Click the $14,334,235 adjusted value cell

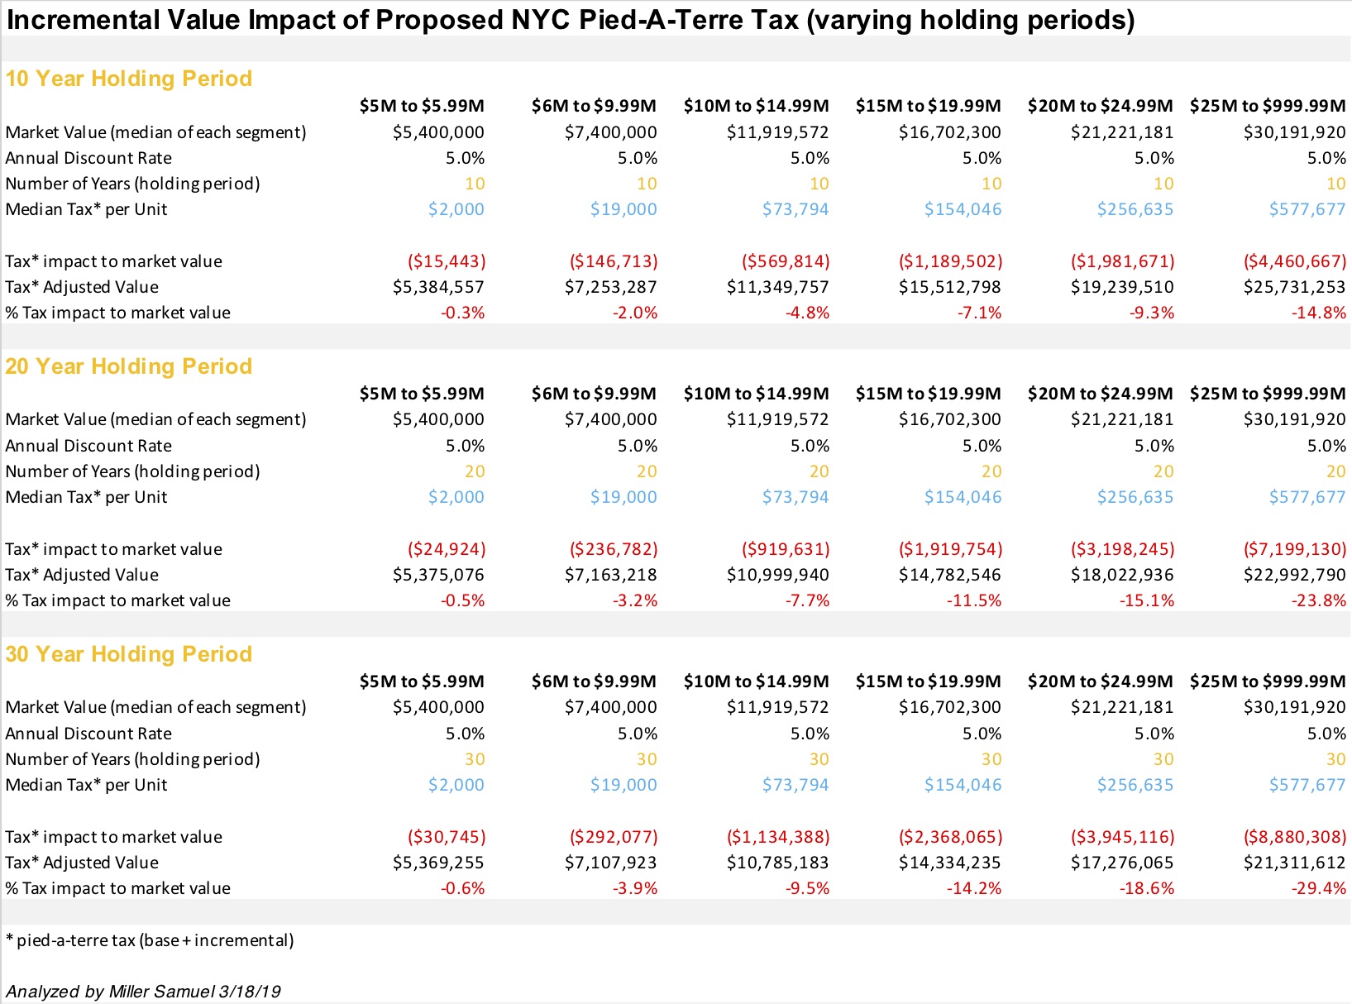click(x=949, y=863)
